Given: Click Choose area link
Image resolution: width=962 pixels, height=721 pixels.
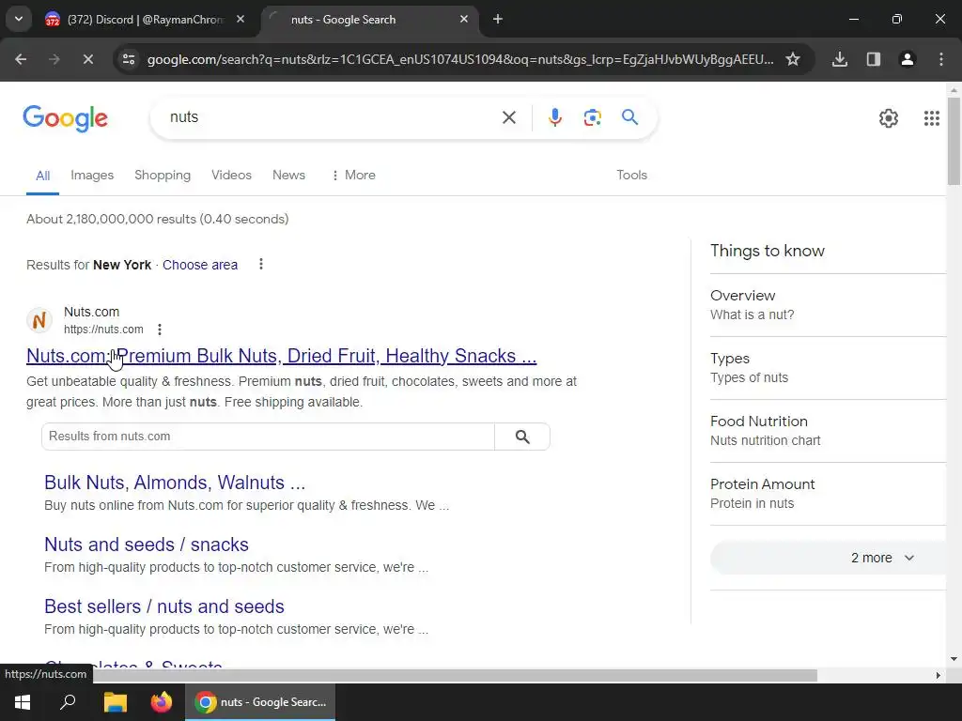Looking at the screenshot, I should tap(200, 265).
